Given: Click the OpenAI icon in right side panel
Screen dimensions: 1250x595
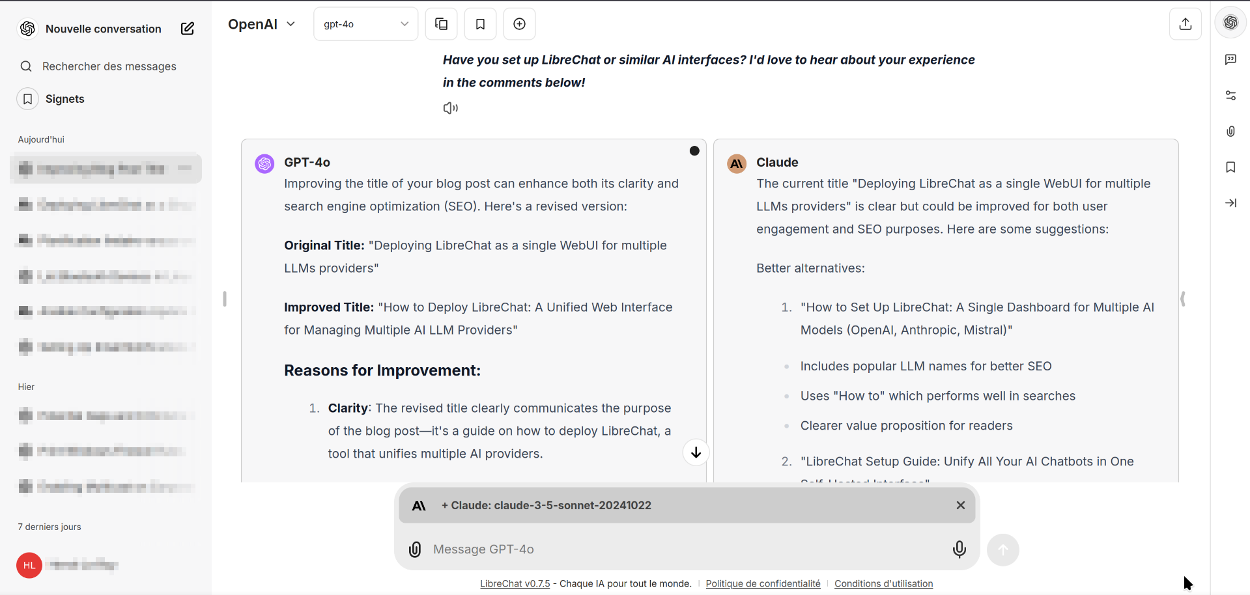Looking at the screenshot, I should point(1230,23).
